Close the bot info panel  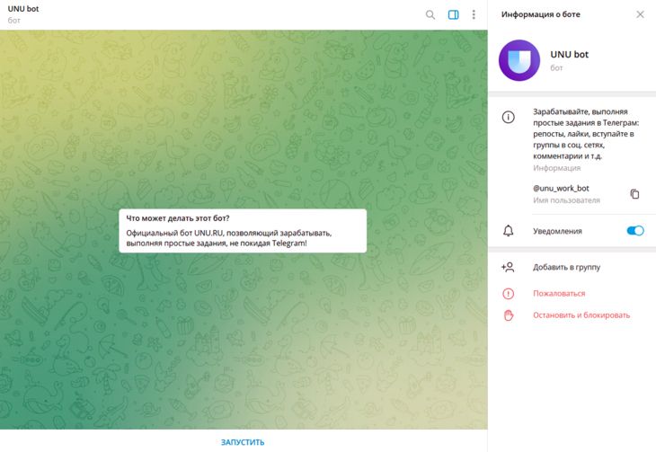click(640, 14)
